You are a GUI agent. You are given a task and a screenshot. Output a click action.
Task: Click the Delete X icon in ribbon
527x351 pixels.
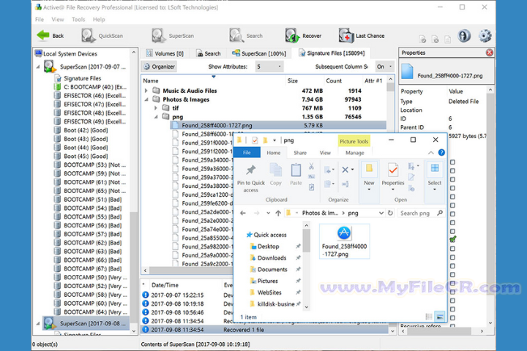(345, 170)
